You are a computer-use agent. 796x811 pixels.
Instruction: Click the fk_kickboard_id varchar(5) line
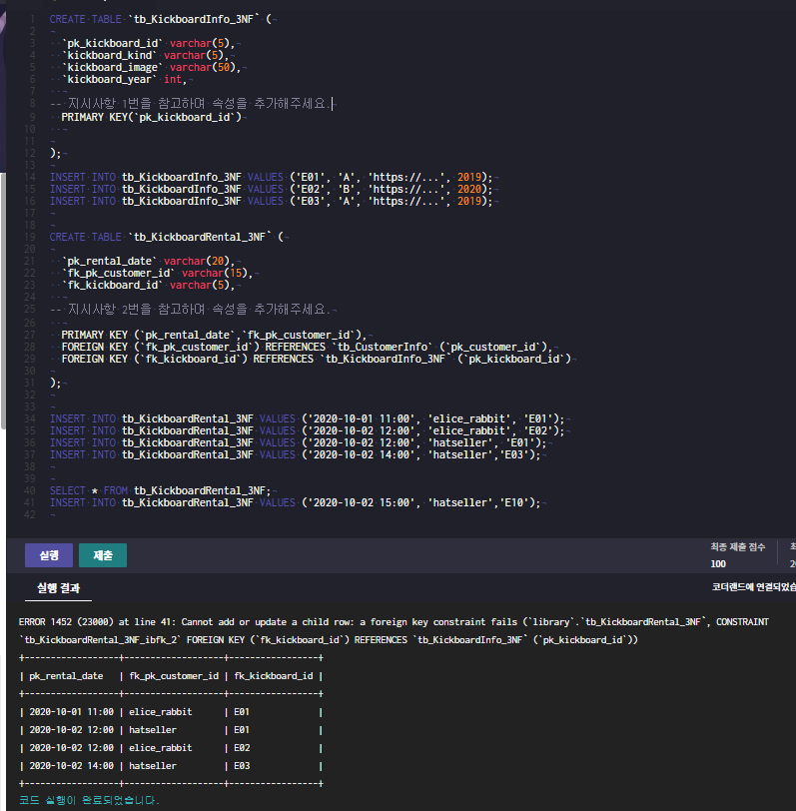148,285
